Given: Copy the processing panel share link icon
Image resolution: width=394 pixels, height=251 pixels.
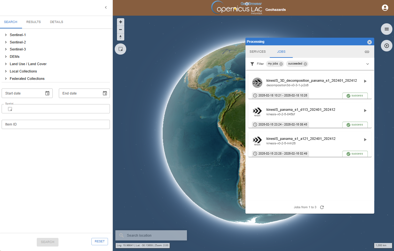Looking at the screenshot, I should click(x=367, y=52).
